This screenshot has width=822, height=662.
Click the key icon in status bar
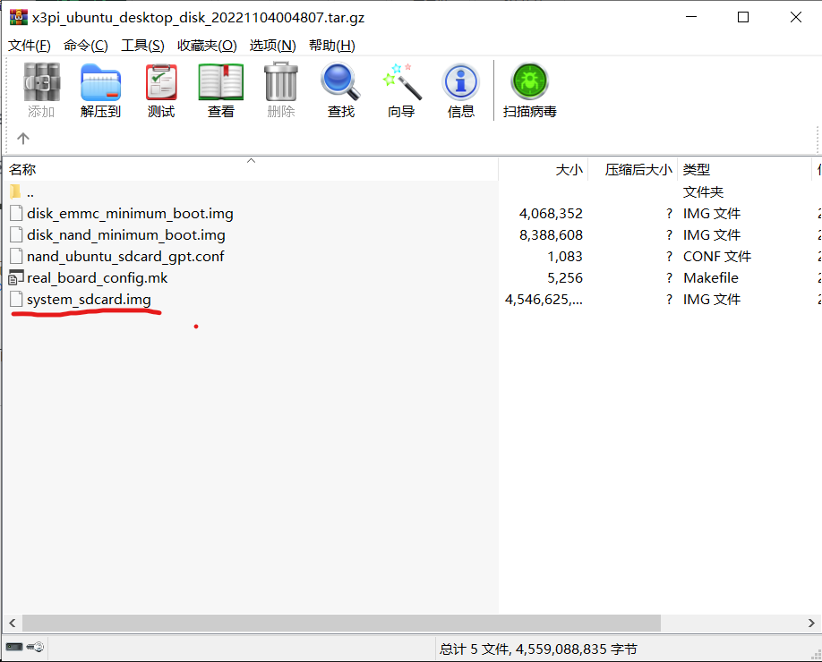click(35, 647)
